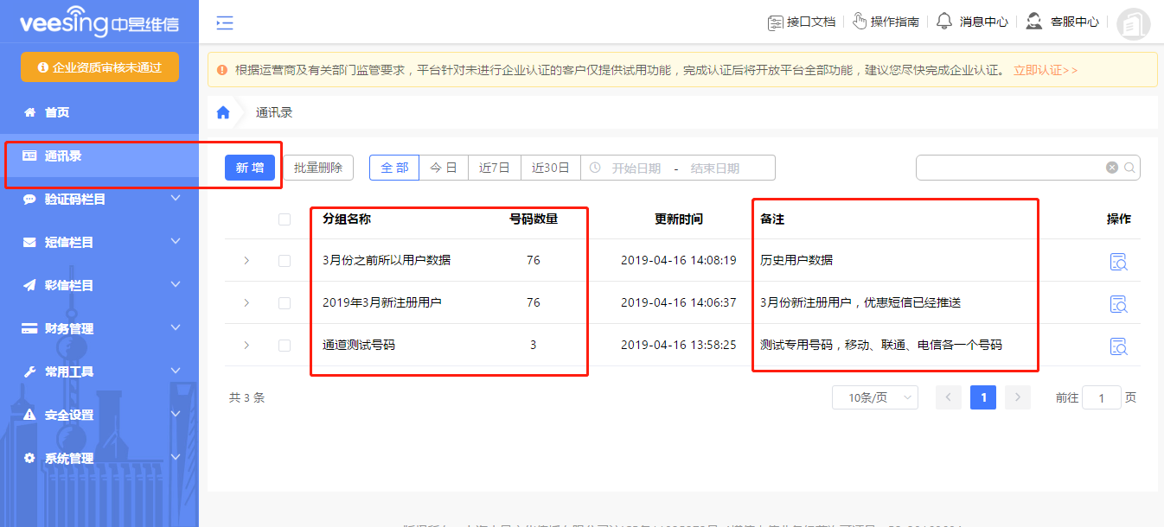Click the veesing 中昱维信 logo

point(99,22)
